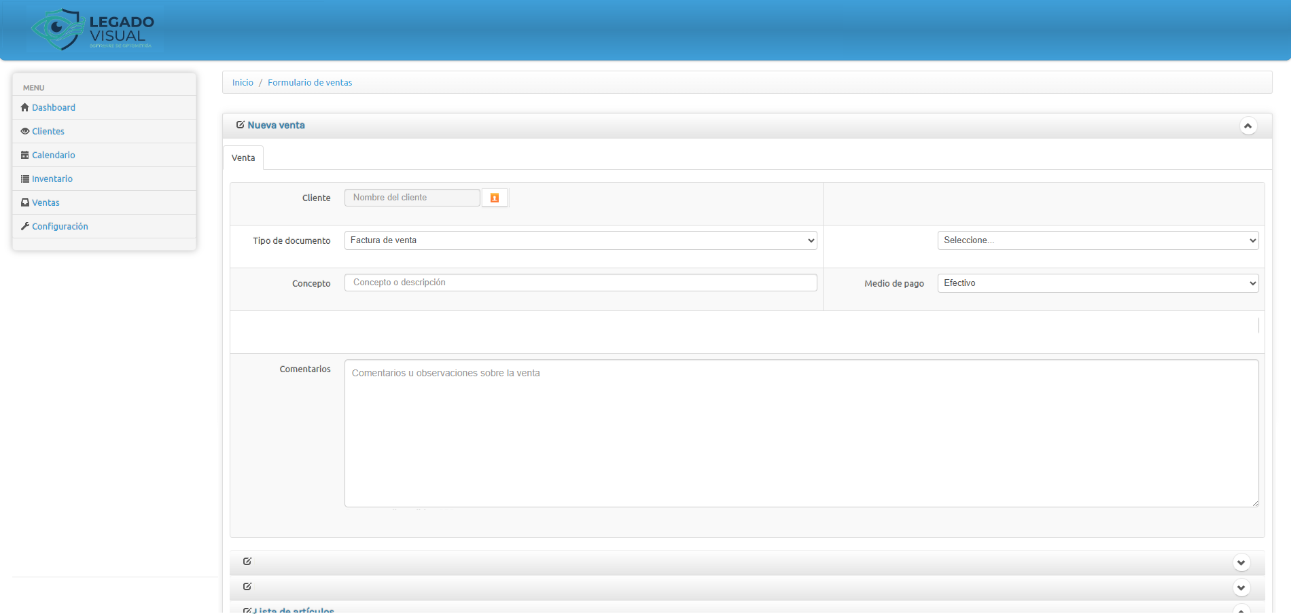Click the Formulario de ventas breadcrumb
Viewport: 1291px width, 614px height.
[x=310, y=82]
